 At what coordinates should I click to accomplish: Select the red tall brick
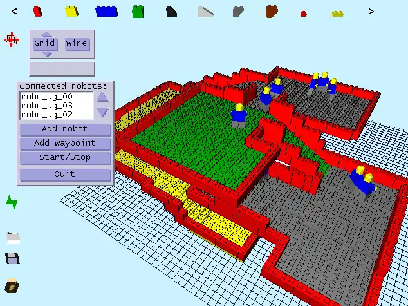point(37,12)
